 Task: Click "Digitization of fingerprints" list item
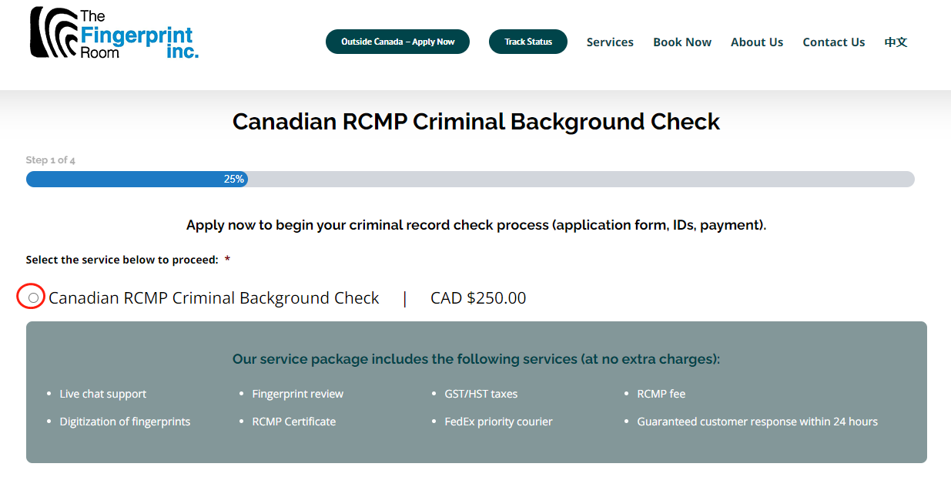point(125,422)
